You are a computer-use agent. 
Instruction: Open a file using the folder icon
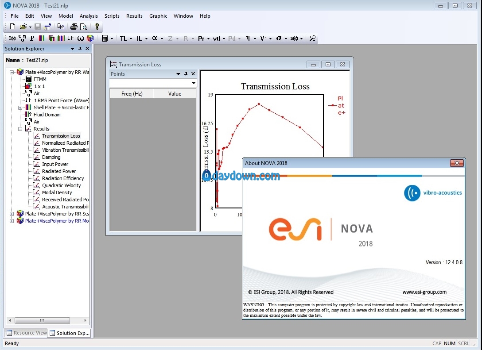pos(23,27)
